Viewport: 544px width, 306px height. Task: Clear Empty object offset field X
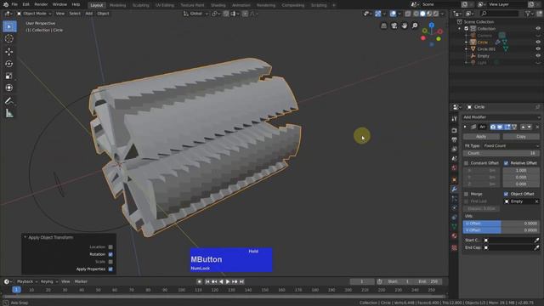coord(536,201)
